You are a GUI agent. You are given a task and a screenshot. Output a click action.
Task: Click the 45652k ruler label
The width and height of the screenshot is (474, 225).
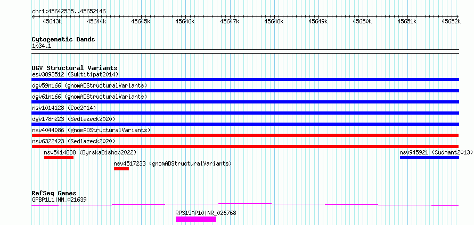[x=451, y=21]
